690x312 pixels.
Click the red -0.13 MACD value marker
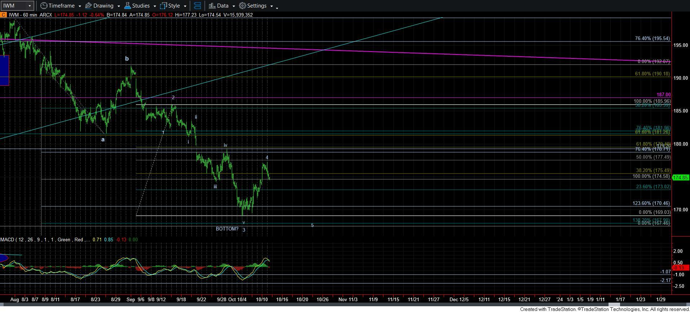(678, 268)
